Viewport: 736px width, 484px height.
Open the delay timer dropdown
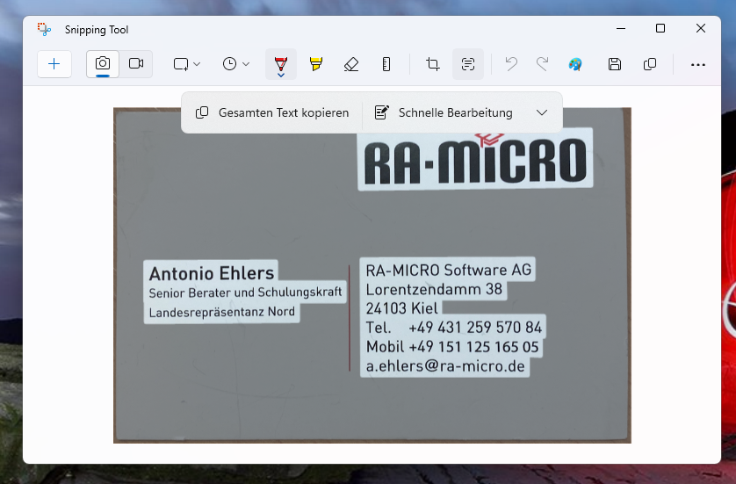pyautogui.click(x=236, y=64)
